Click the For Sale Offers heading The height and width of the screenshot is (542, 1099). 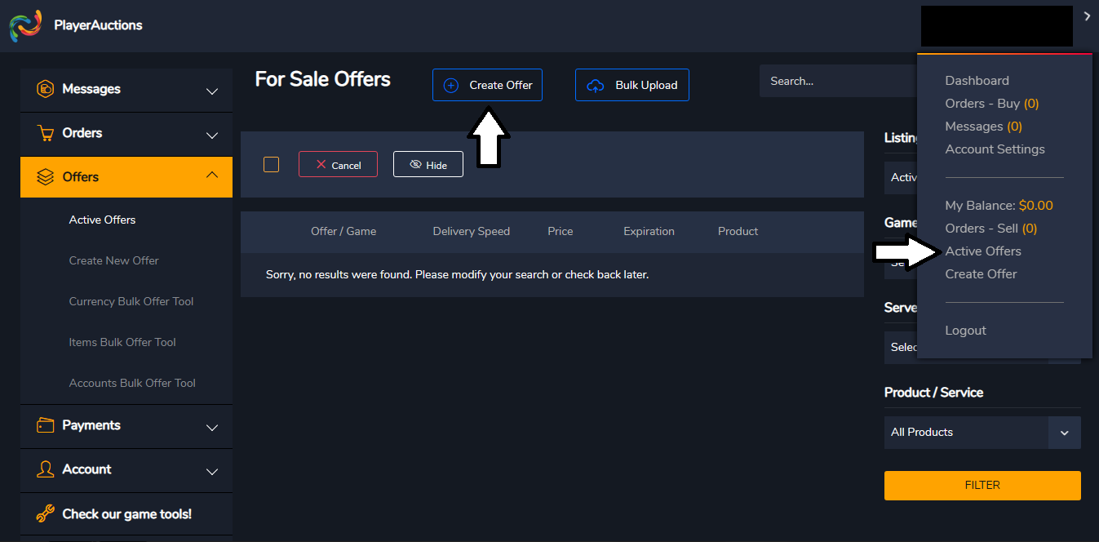[322, 79]
